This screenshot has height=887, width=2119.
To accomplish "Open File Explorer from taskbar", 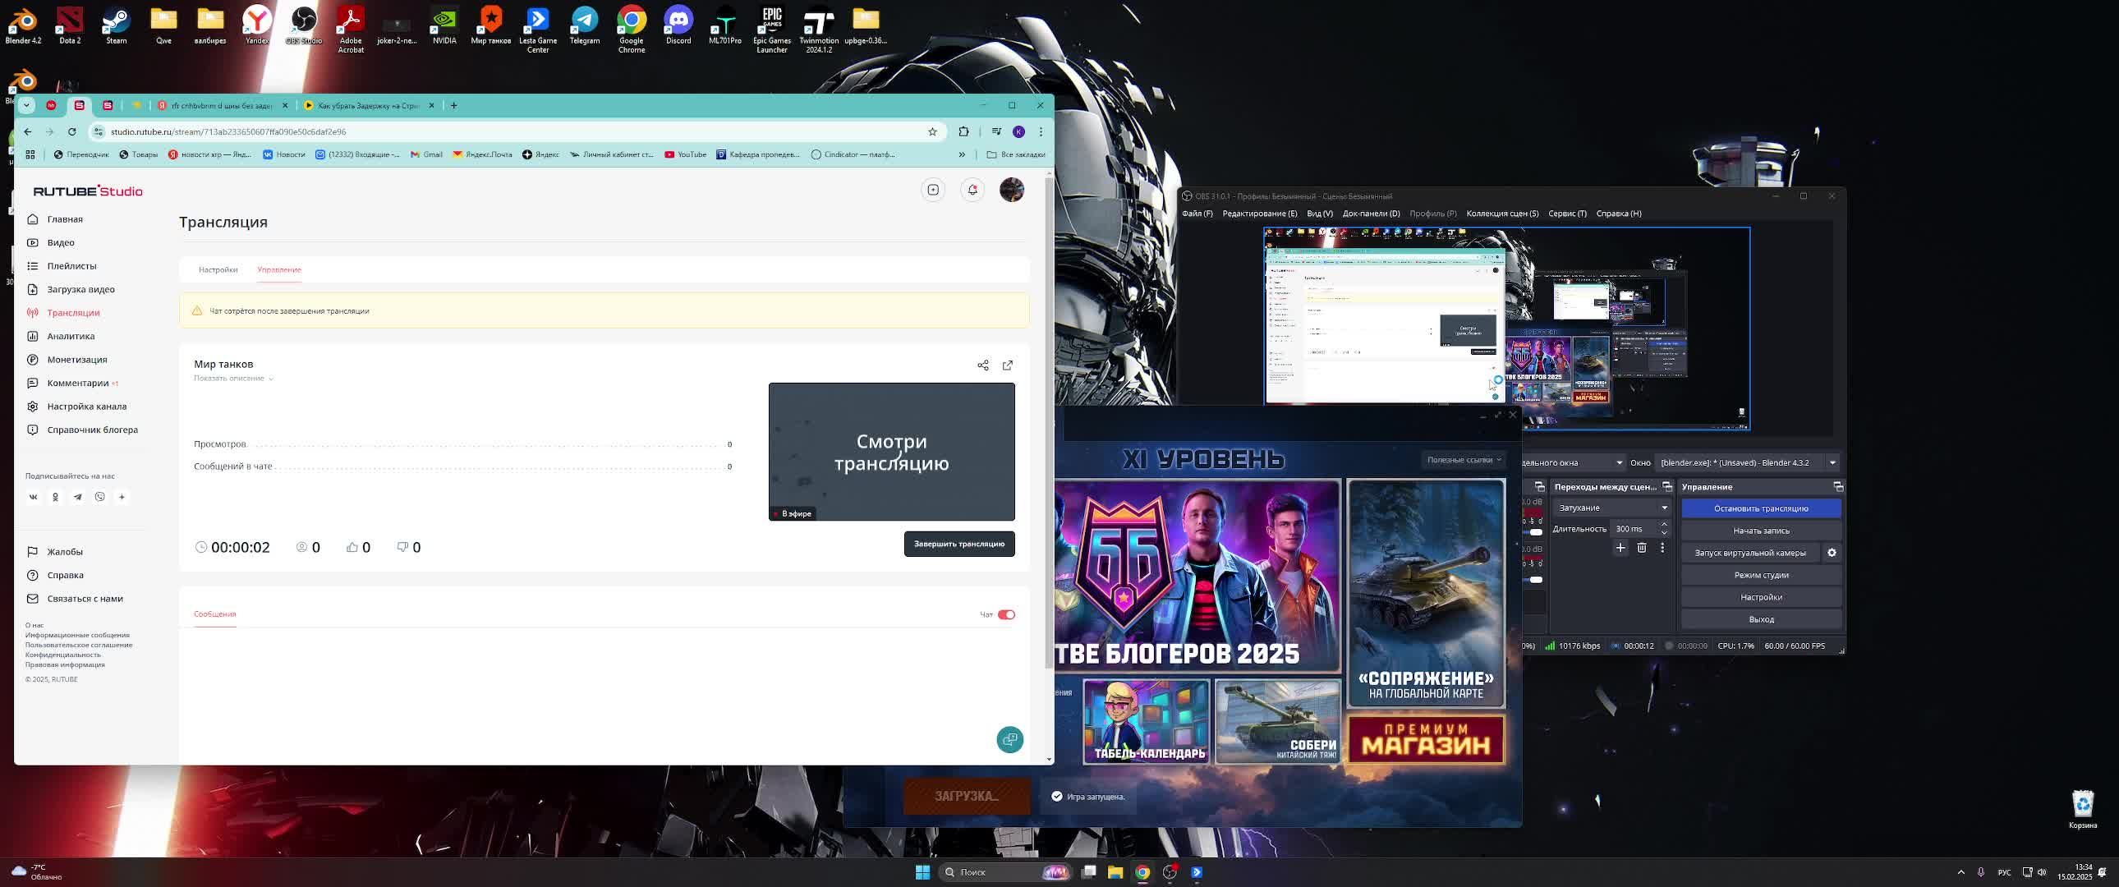I will click(1115, 872).
